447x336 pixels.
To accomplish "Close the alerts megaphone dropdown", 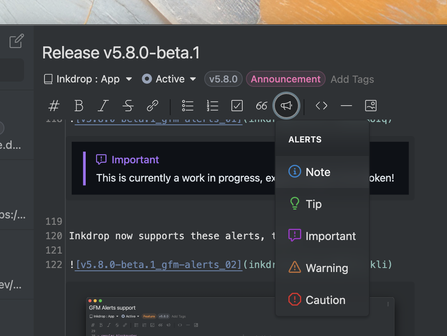I will (286, 106).
